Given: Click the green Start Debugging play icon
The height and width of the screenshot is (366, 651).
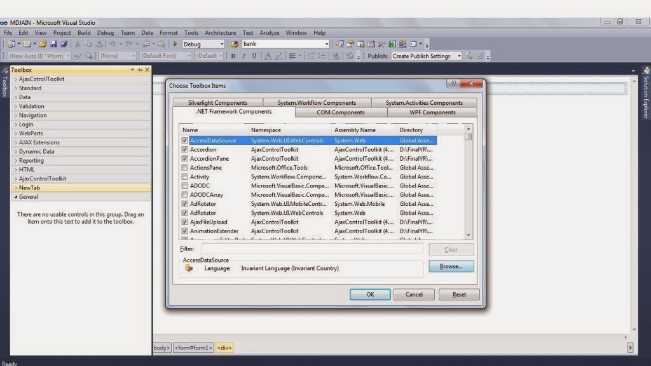Looking at the screenshot, I should pos(175,44).
